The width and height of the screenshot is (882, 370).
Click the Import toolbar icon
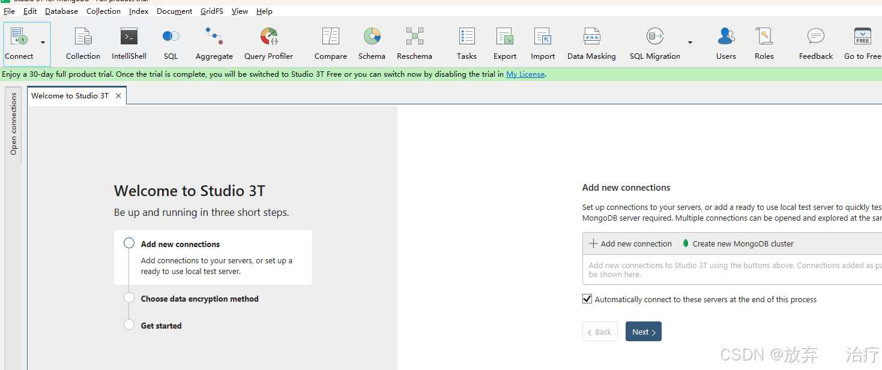(x=543, y=43)
